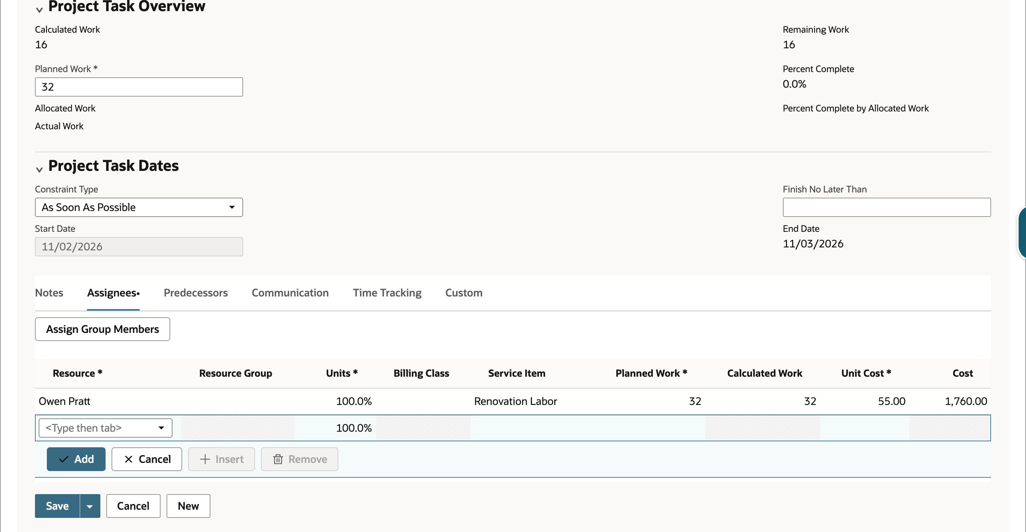Open the Predecessors tab
Viewport: 1026px width, 532px height.
[196, 293]
